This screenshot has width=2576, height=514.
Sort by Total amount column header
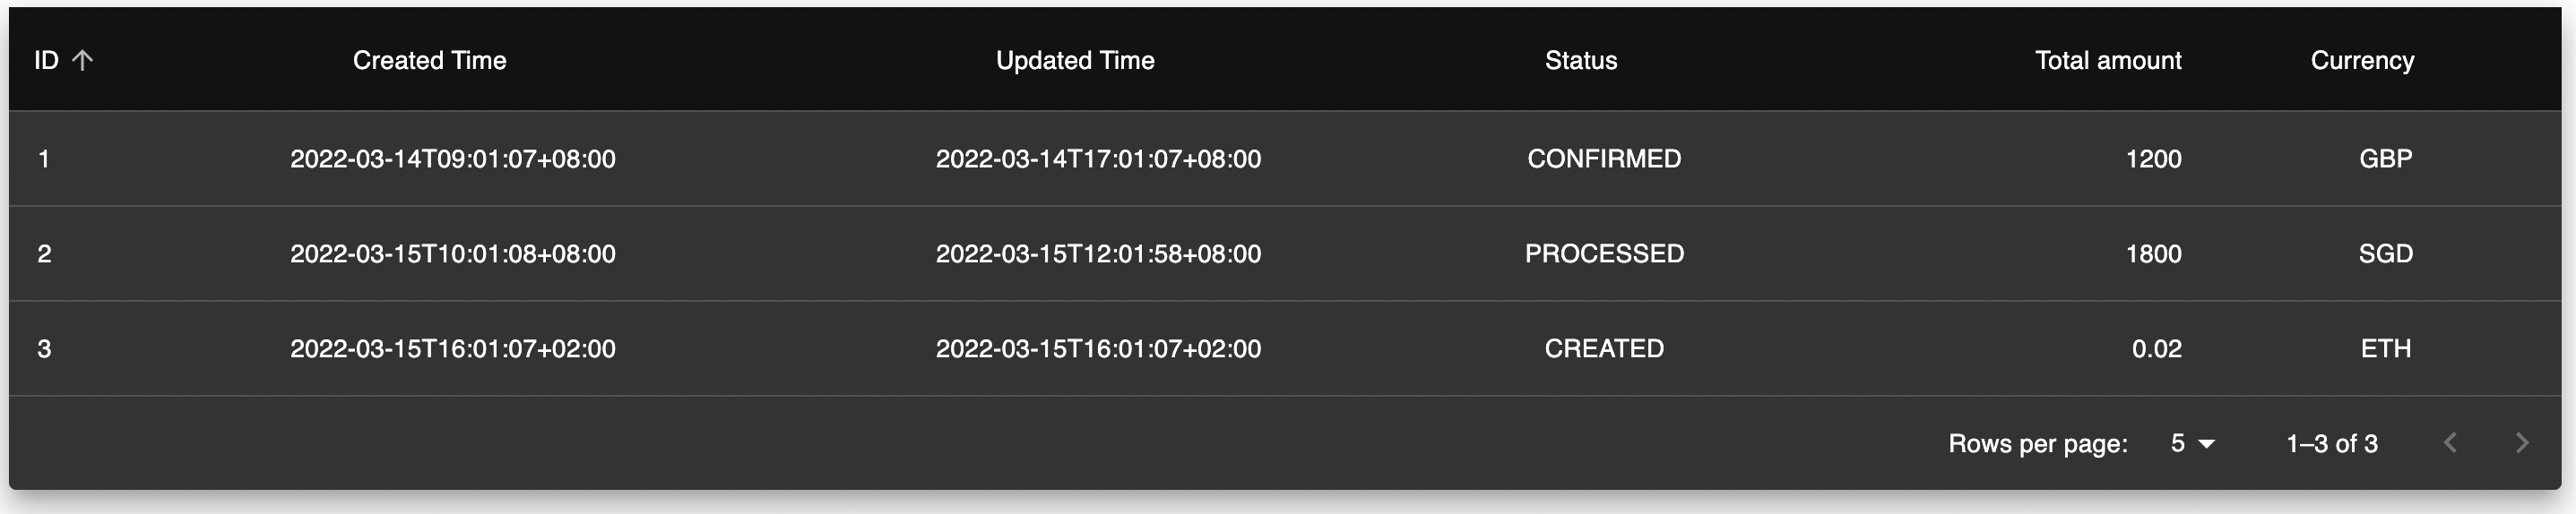pyautogui.click(x=2107, y=60)
